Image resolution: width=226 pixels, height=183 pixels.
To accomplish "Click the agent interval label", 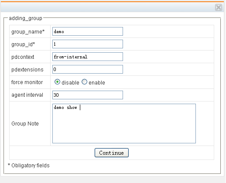I will point(27,95).
